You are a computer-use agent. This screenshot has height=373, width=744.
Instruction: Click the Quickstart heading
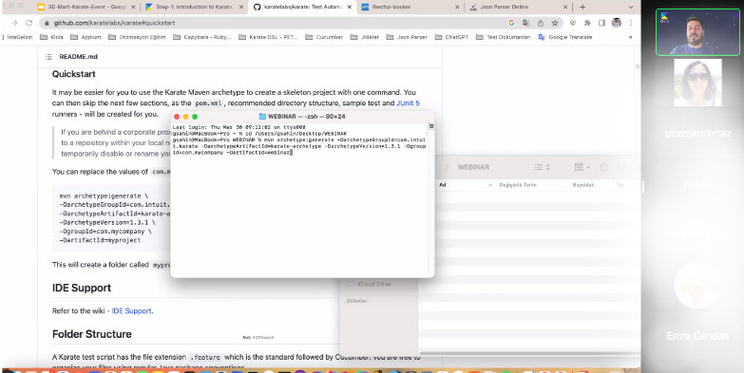tap(73, 74)
